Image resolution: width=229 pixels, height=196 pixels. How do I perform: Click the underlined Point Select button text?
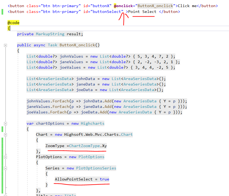[x=142, y=12]
